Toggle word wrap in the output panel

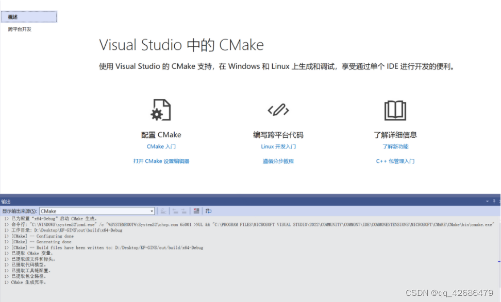point(208,211)
